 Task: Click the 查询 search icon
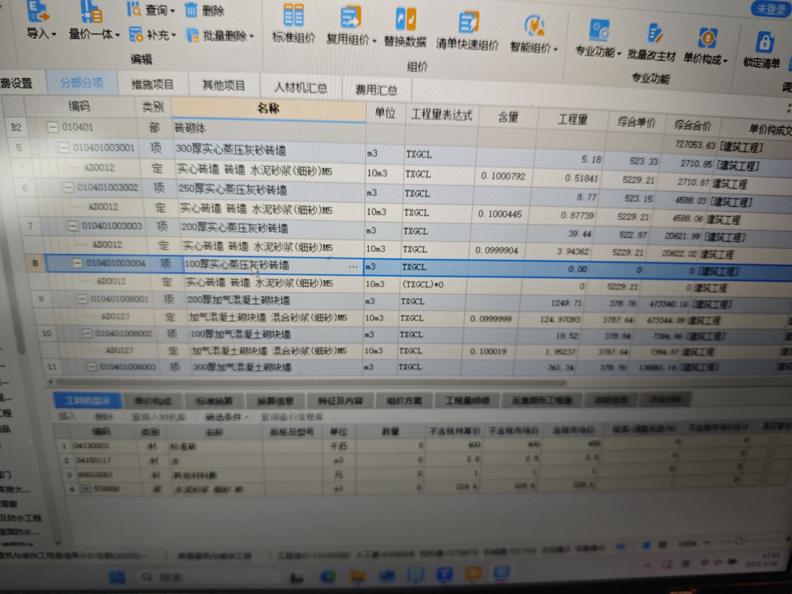click(134, 9)
